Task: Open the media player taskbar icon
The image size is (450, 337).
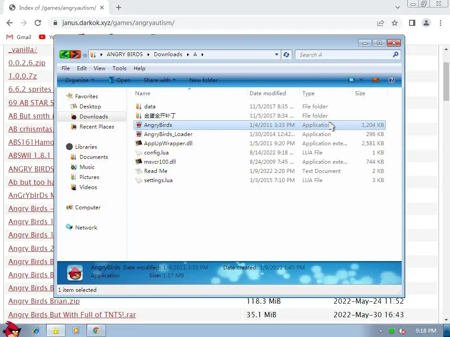Action: pos(76,331)
